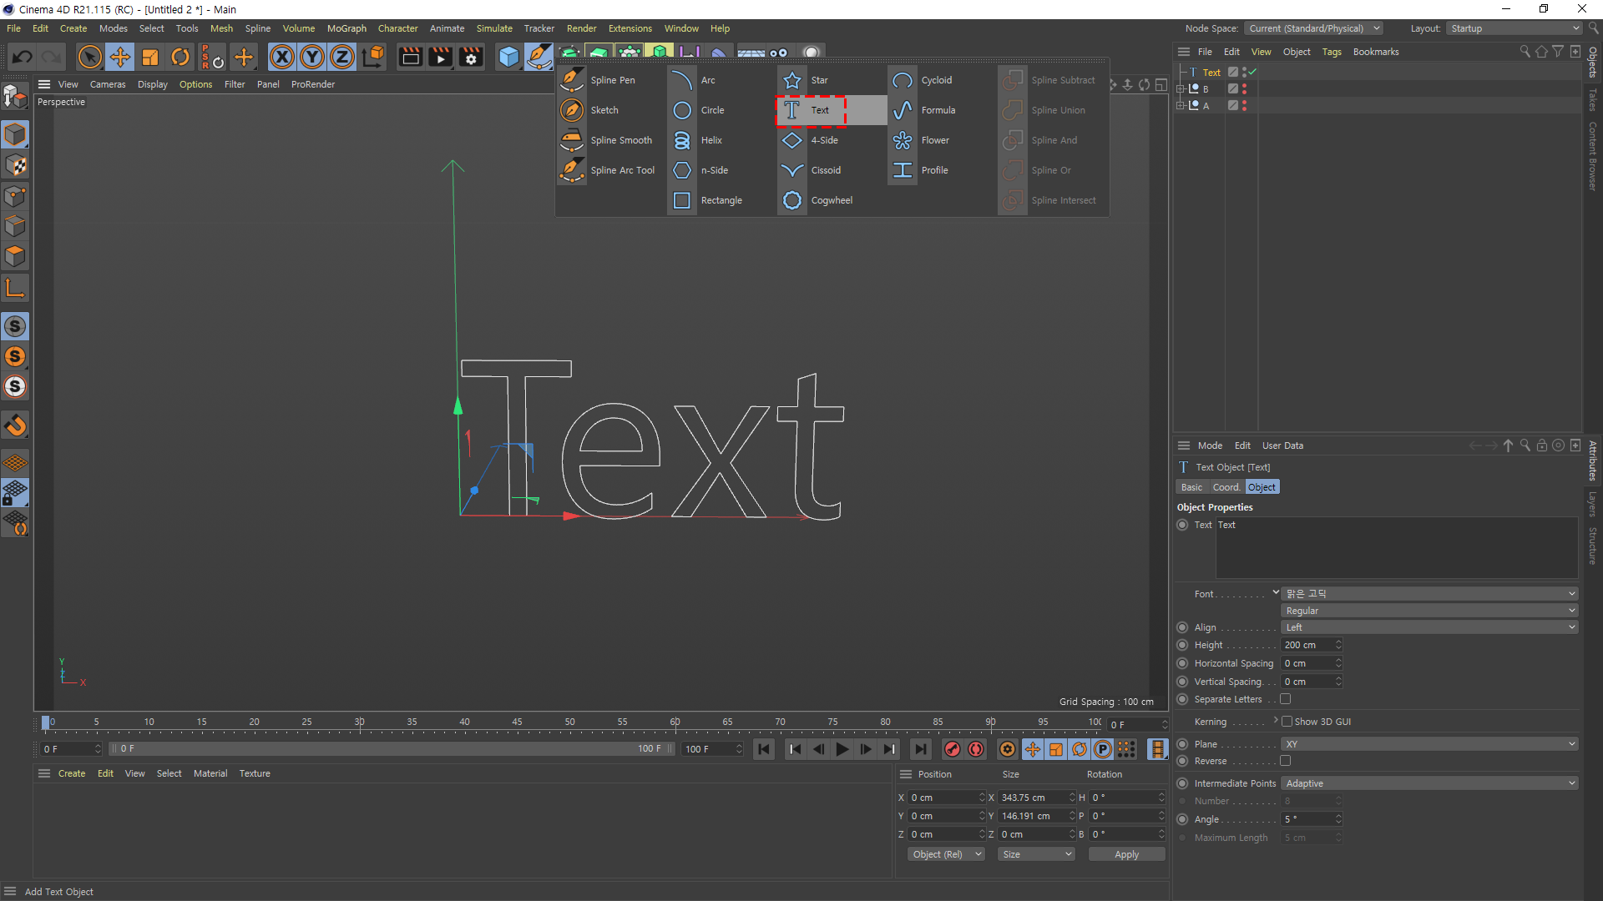Toggle the Show 3D GUI checkbox
This screenshot has width=1603, height=901.
click(1287, 722)
